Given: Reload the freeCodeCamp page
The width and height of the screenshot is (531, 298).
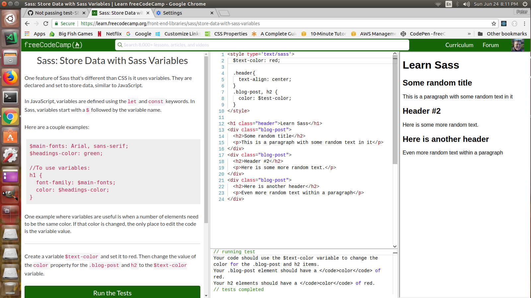Looking at the screenshot, I should pyautogui.click(x=46, y=24).
